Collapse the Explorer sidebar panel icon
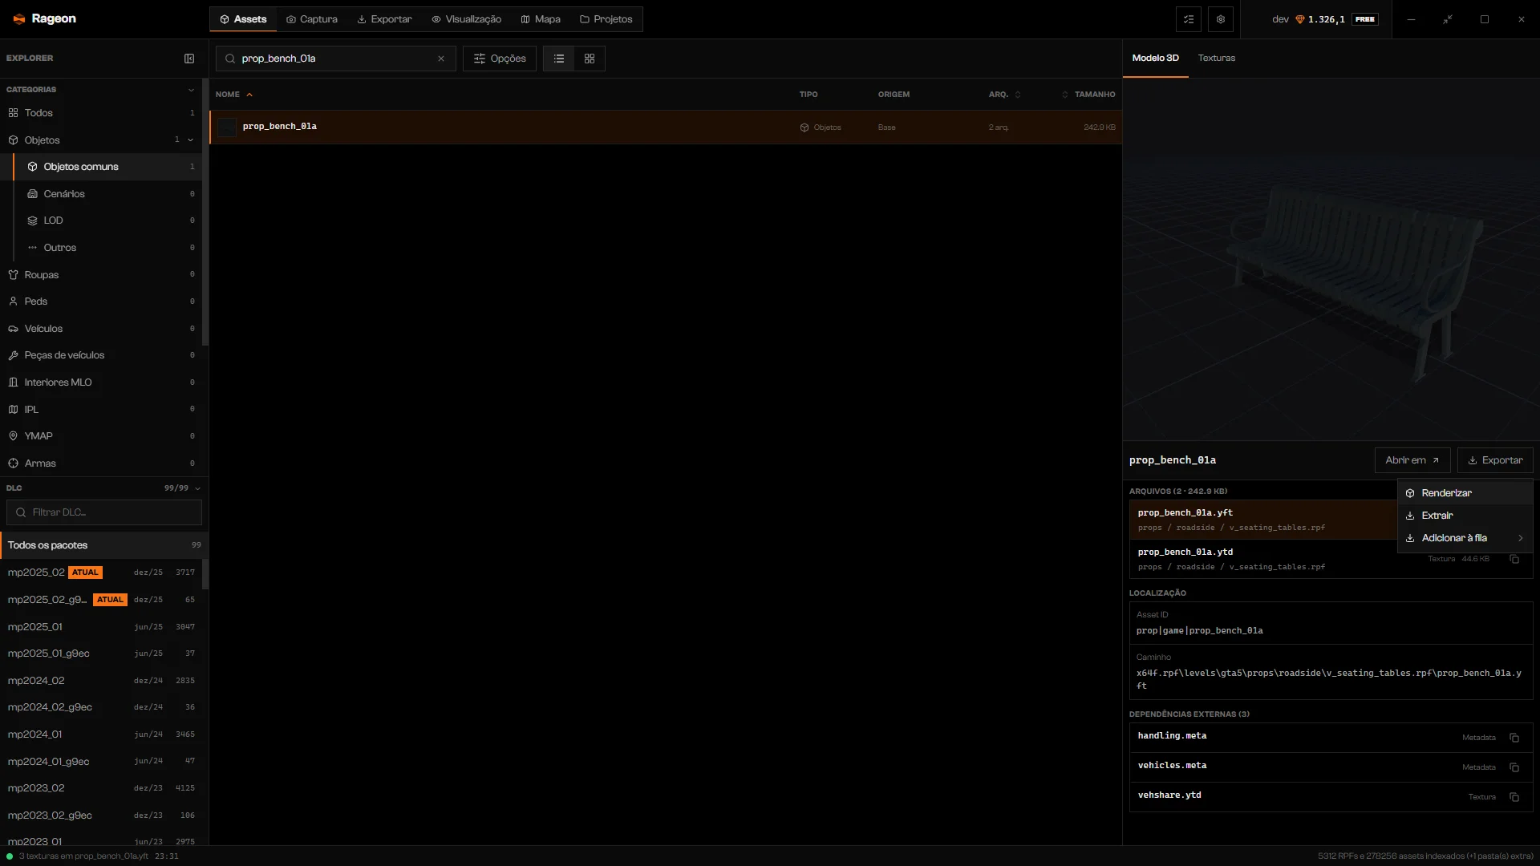The width and height of the screenshot is (1540, 866). click(x=189, y=59)
